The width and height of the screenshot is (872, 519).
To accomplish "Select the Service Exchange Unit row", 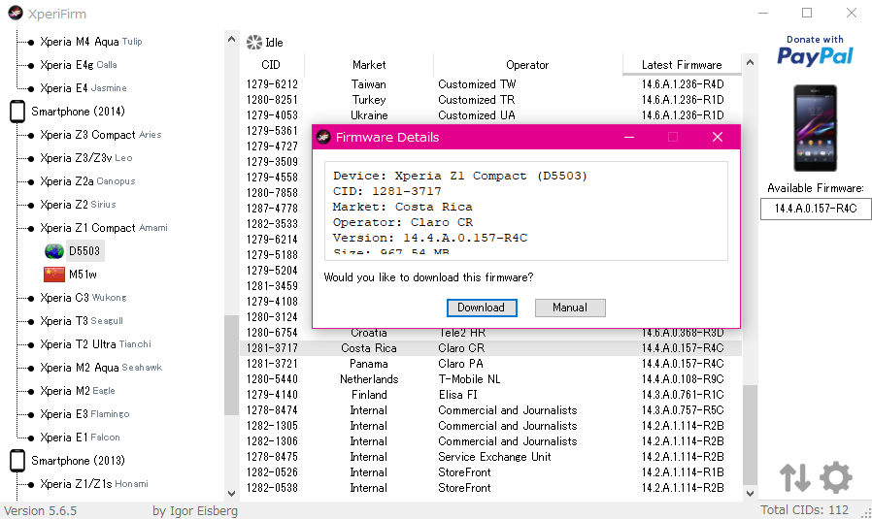I will click(491, 457).
